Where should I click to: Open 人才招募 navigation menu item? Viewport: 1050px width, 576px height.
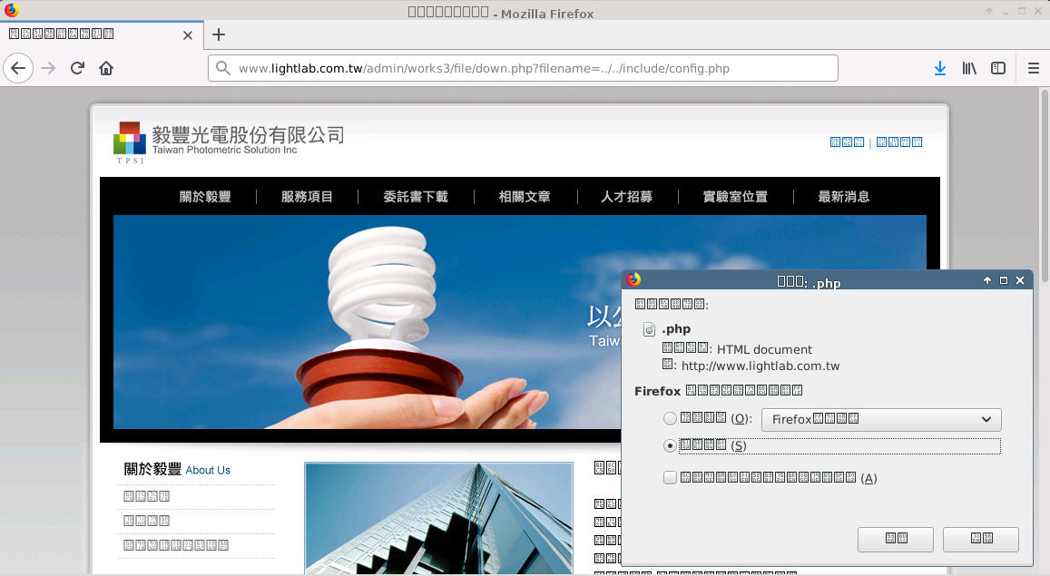[626, 197]
